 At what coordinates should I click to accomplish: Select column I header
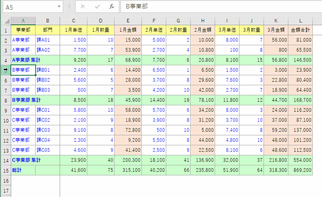(x=227, y=21)
